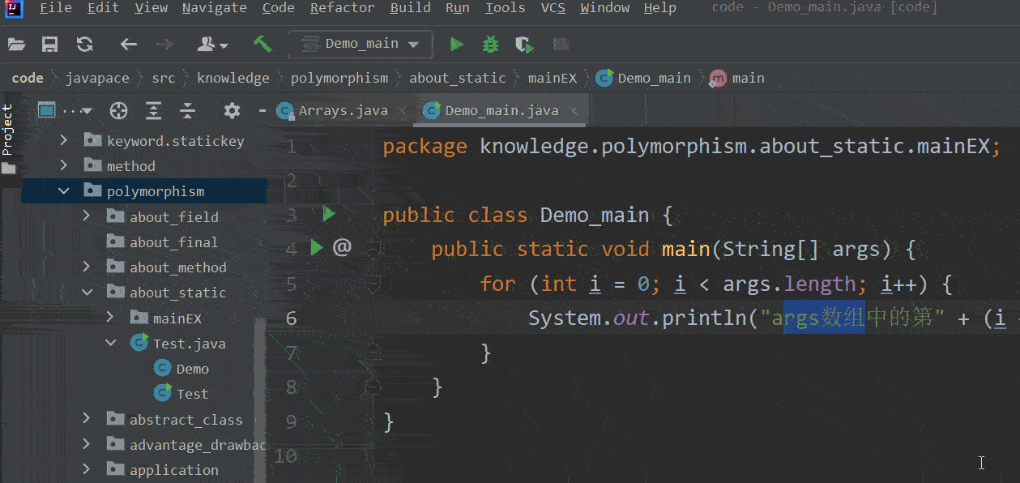Image resolution: width=1020 pixels, height=483 pixels.
Task: Expand the keyword.statickey folder
Action: [x=63, y=141]
